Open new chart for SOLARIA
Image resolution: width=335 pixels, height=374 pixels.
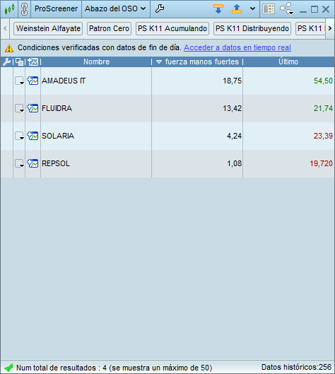(x=33, y=136)
